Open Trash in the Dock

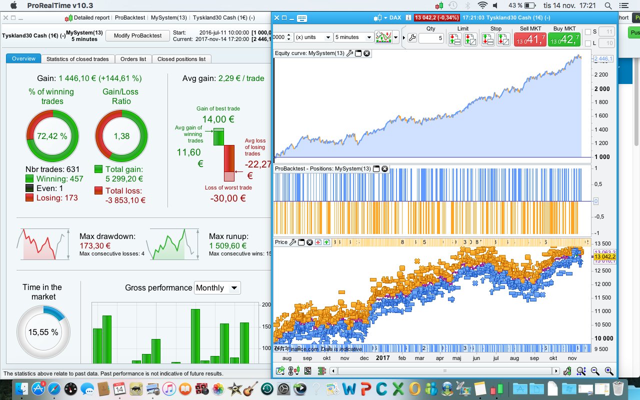[618, 388]
